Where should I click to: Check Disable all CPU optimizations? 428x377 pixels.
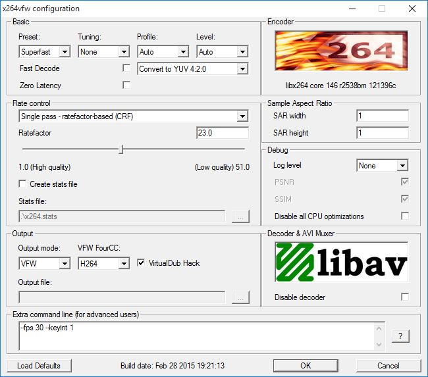click(x=405, y=216)
